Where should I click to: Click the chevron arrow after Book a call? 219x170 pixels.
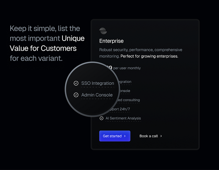[161, 136]
